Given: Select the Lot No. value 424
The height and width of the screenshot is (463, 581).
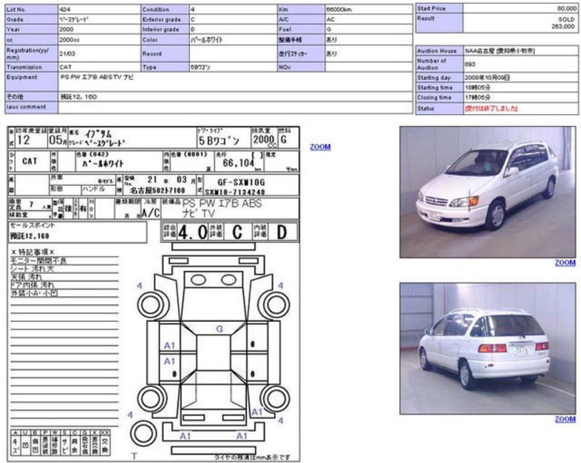Looking at the screenshot, I should (x=65, y=9).
